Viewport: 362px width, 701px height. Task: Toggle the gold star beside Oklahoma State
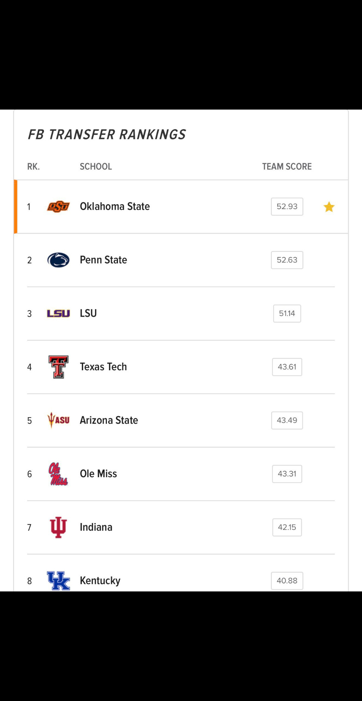[329, 207]
